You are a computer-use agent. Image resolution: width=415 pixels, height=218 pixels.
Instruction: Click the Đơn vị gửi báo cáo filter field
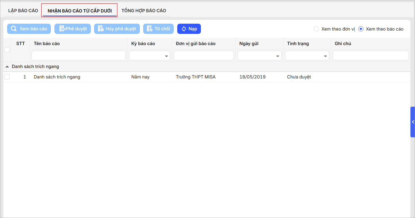click(204, 56)
